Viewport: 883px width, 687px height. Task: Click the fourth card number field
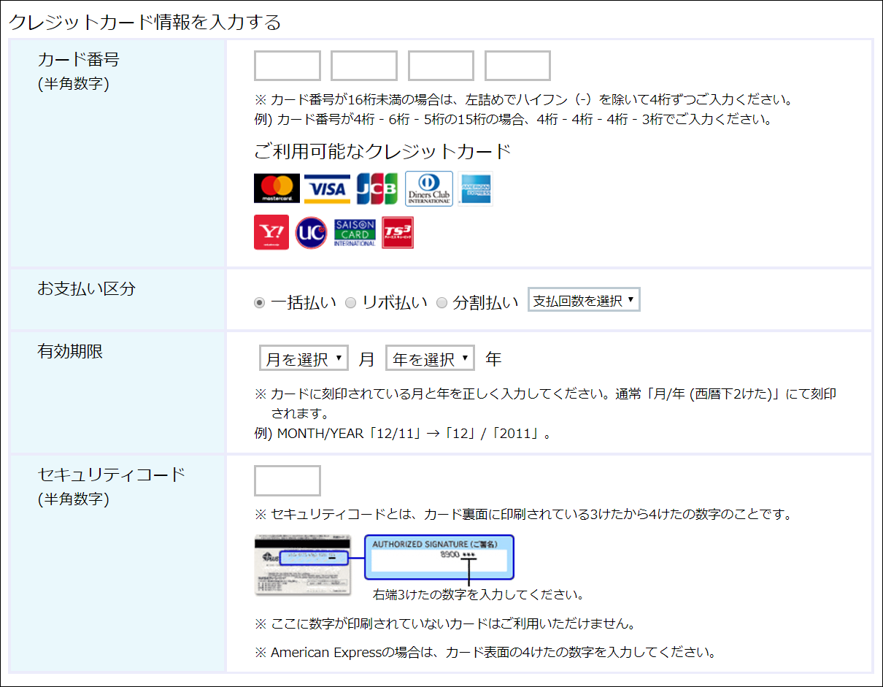(x=517, y=66)
